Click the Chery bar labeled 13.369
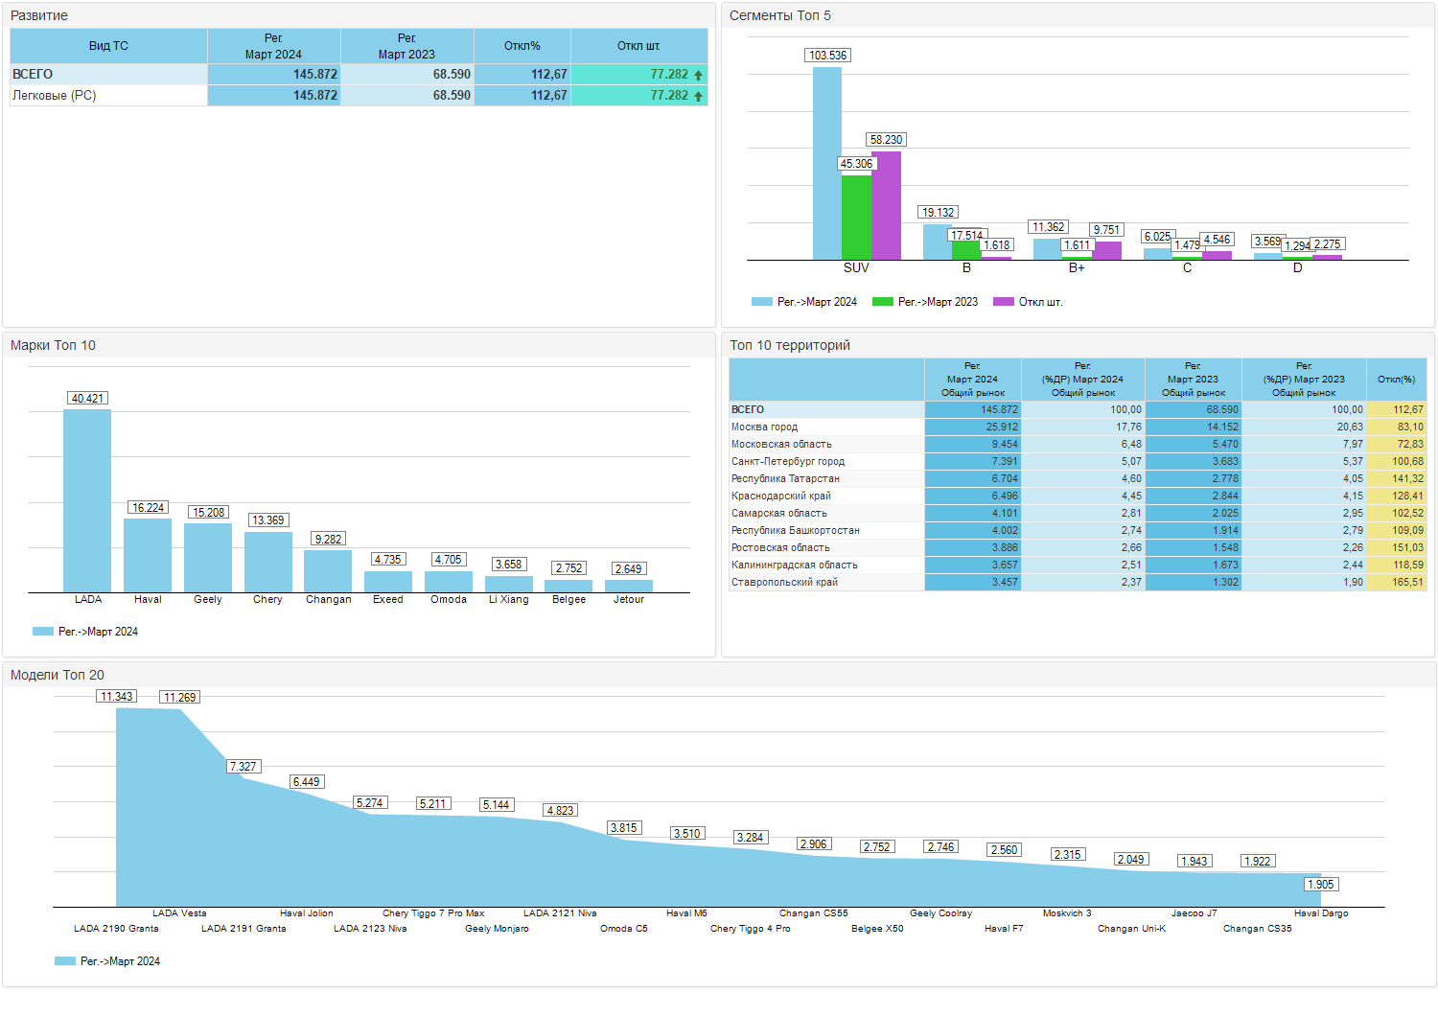 [x=268, y=562]
